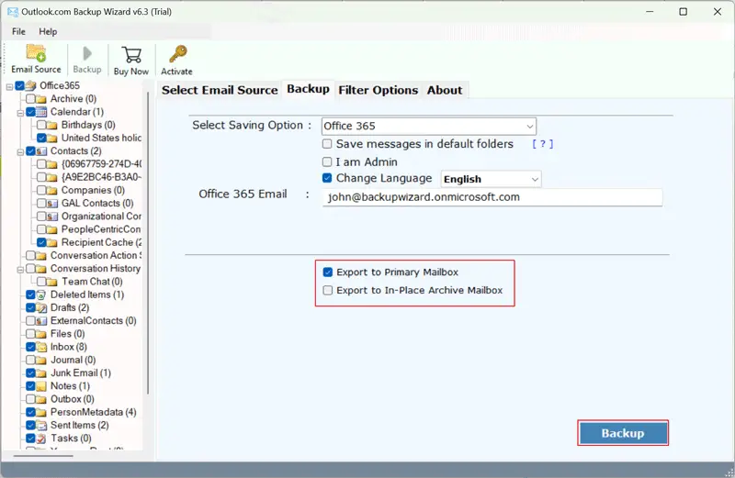Viewport: 735px width, 478px height.
Task: Click the Outlook.com Backup Wizard title icon
Action: pyautogui.click(x=13, y=12)
